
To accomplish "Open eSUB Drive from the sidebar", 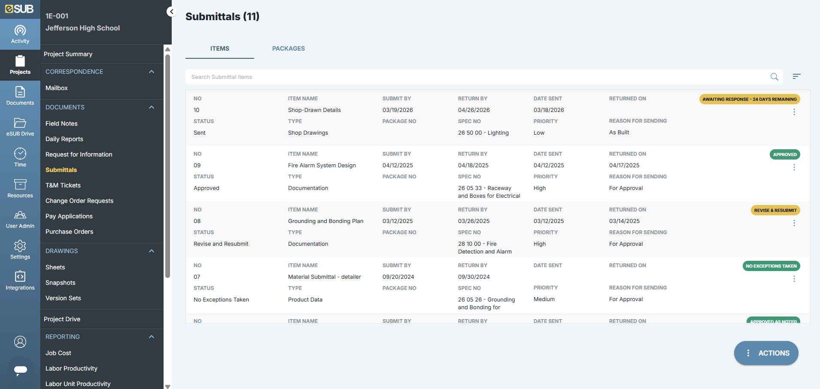I will [20, 127].
